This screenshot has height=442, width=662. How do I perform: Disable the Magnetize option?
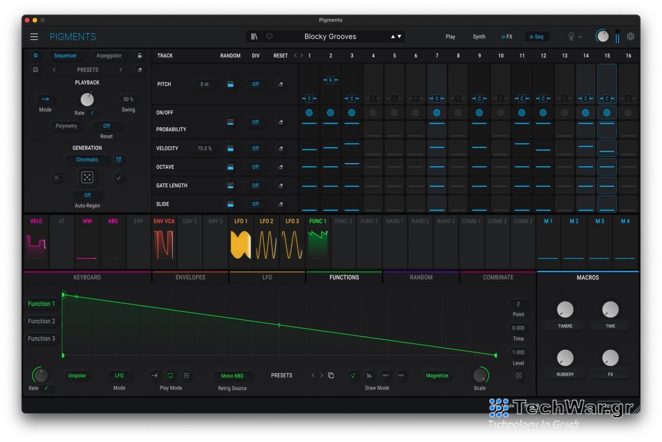[437, 376]
